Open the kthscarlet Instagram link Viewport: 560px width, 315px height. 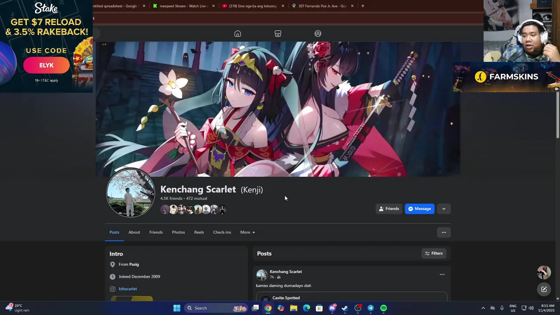pyautogui.click(x=128, y=289)
